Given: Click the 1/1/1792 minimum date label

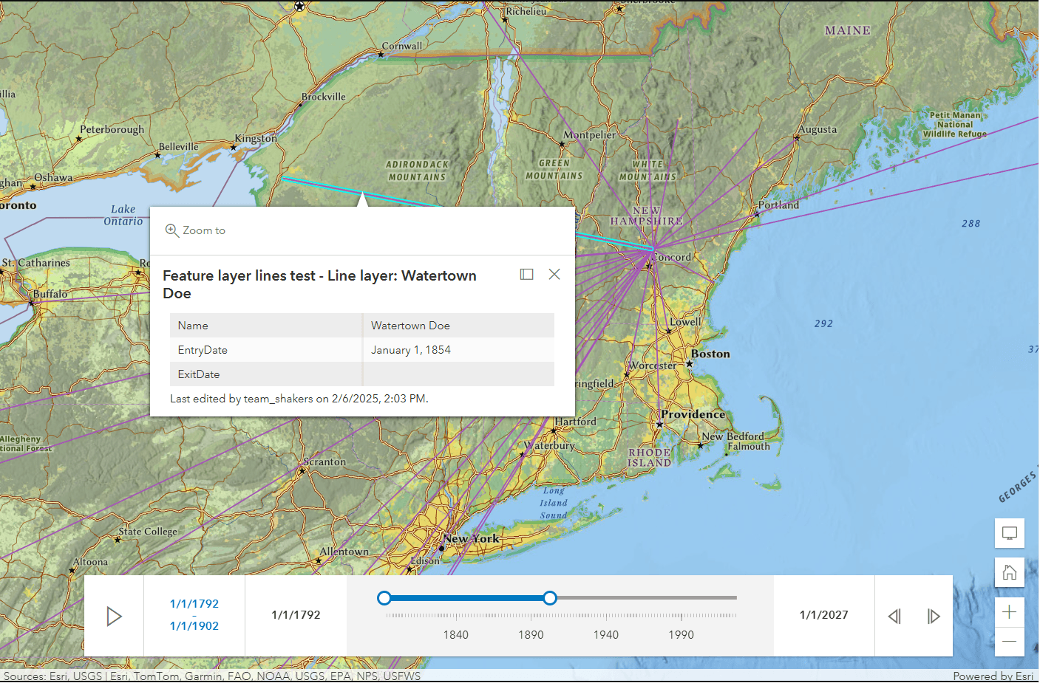Looking at the screenshot, I should click(x=296, y=615).
